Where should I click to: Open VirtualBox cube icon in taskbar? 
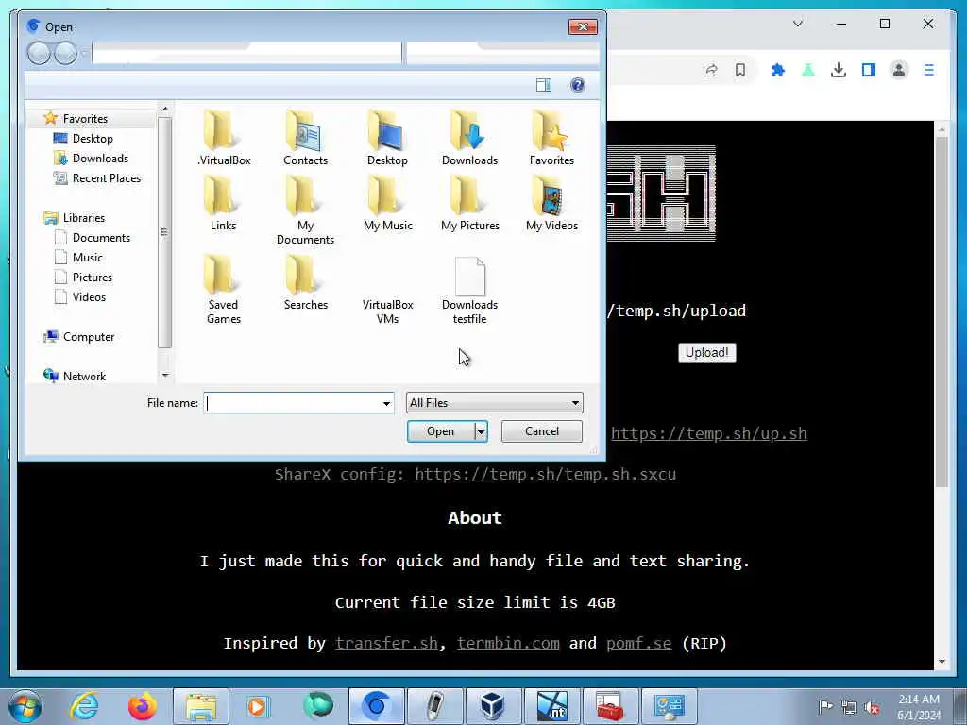(x=492, y=706)
